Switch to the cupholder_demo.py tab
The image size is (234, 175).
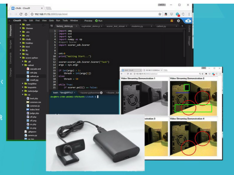(x=90, y=26)
